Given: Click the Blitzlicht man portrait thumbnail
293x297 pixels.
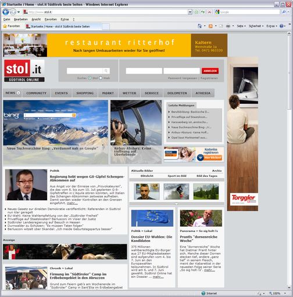Looking at the screenshot, I should (x=146, y=191).
